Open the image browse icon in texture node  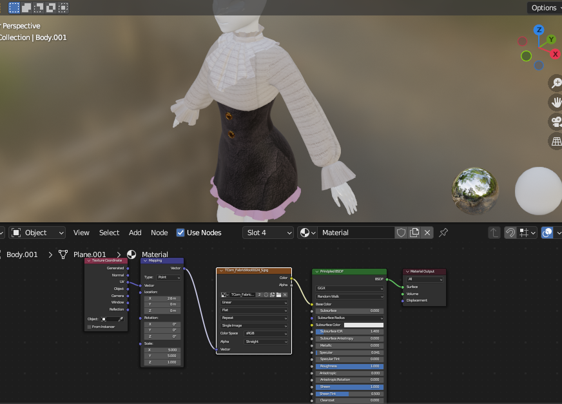coord(224,294)
